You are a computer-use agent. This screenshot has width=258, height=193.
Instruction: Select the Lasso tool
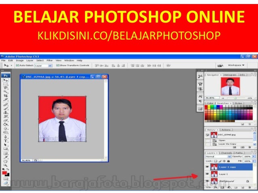tap(6, 88)
